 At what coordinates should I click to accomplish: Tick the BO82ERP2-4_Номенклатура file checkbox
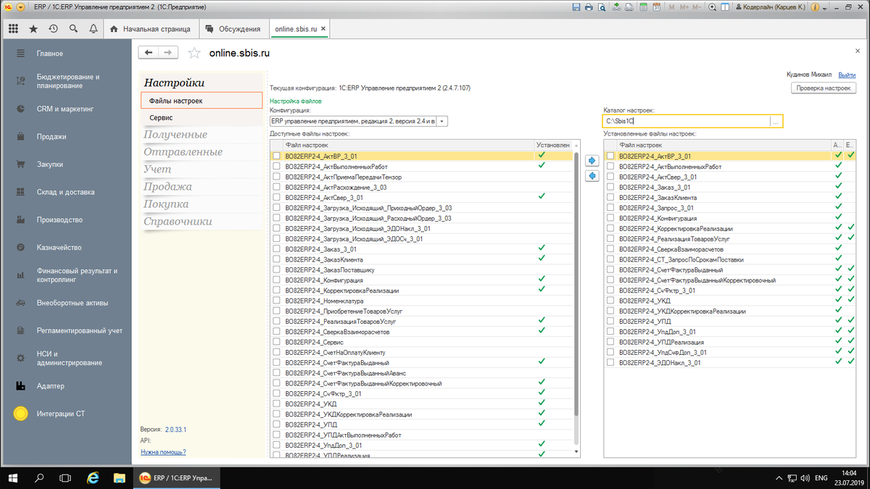coord(276,301)
